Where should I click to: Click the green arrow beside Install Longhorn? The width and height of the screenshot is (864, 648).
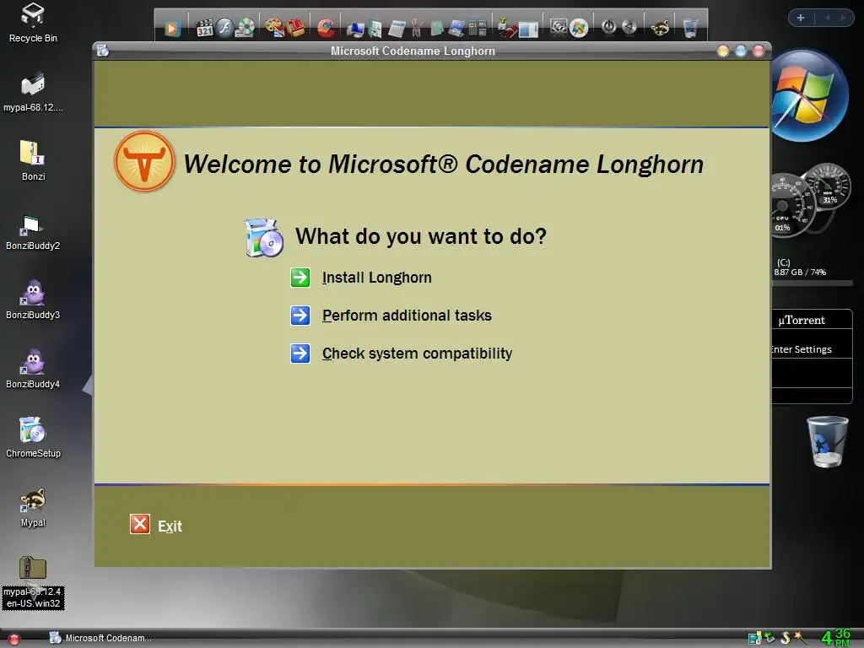pos(300,277)
